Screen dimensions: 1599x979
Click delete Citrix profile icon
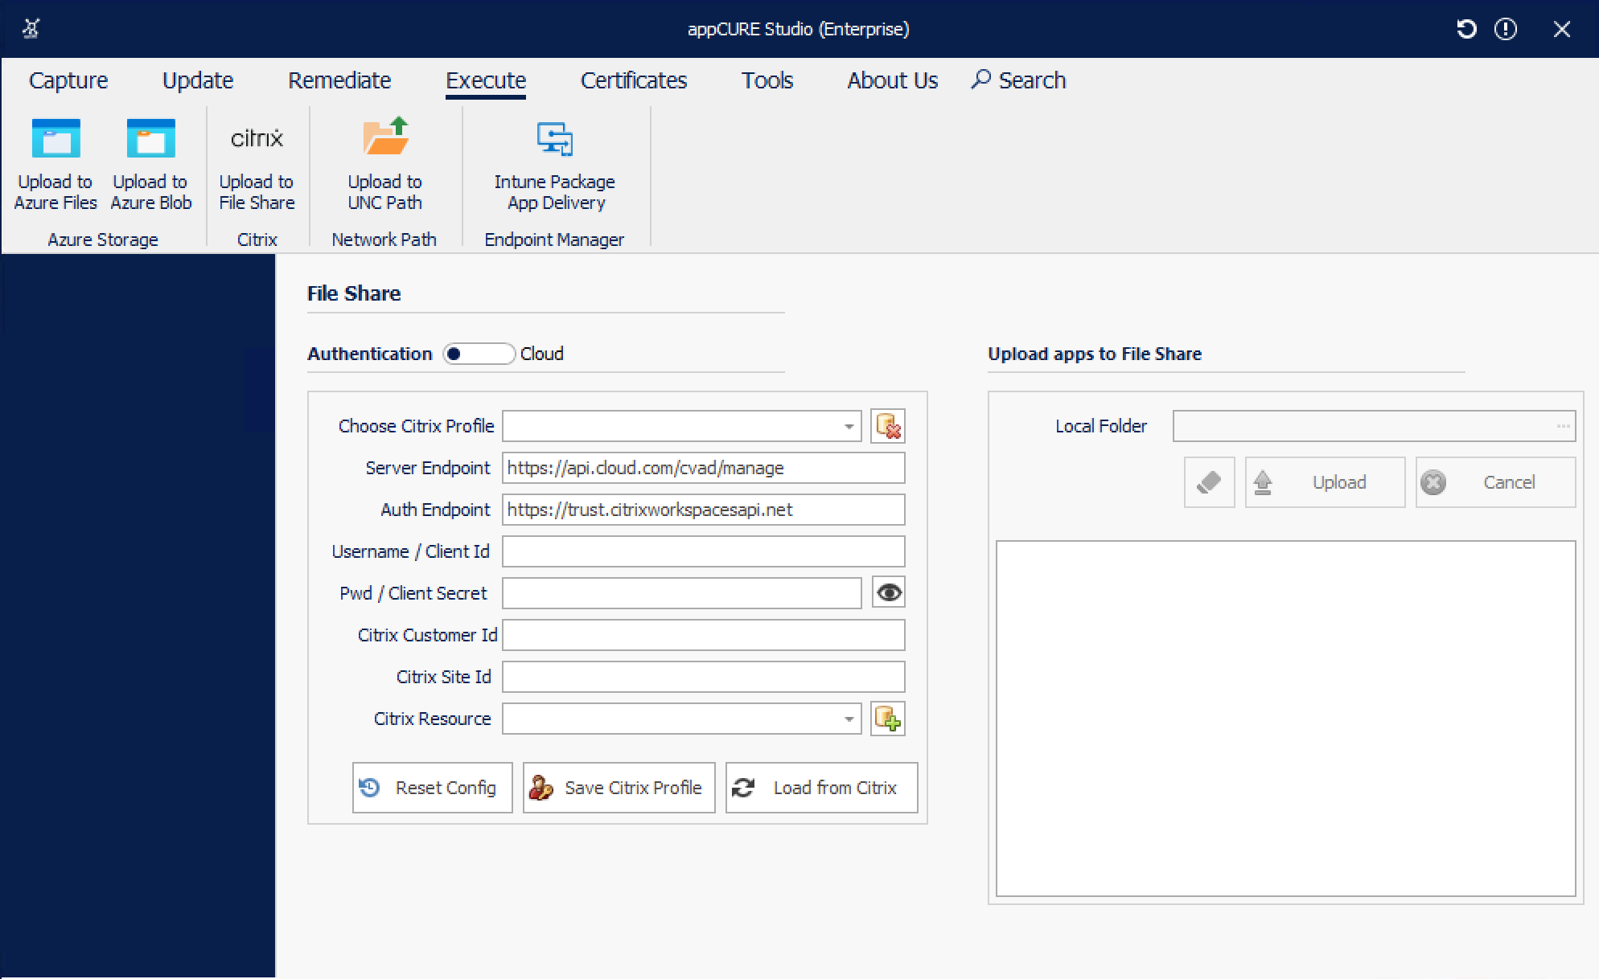(x=888, y=426)
